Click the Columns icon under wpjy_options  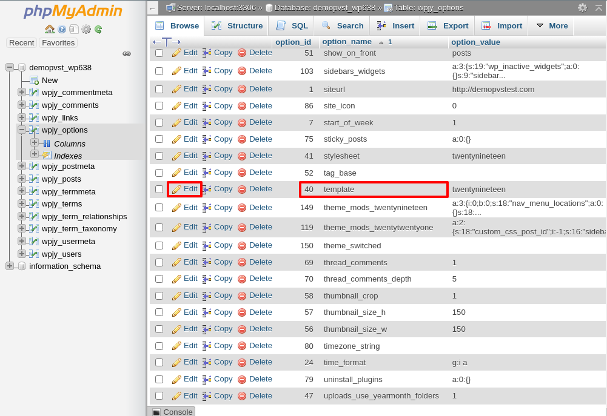(47, 144)
